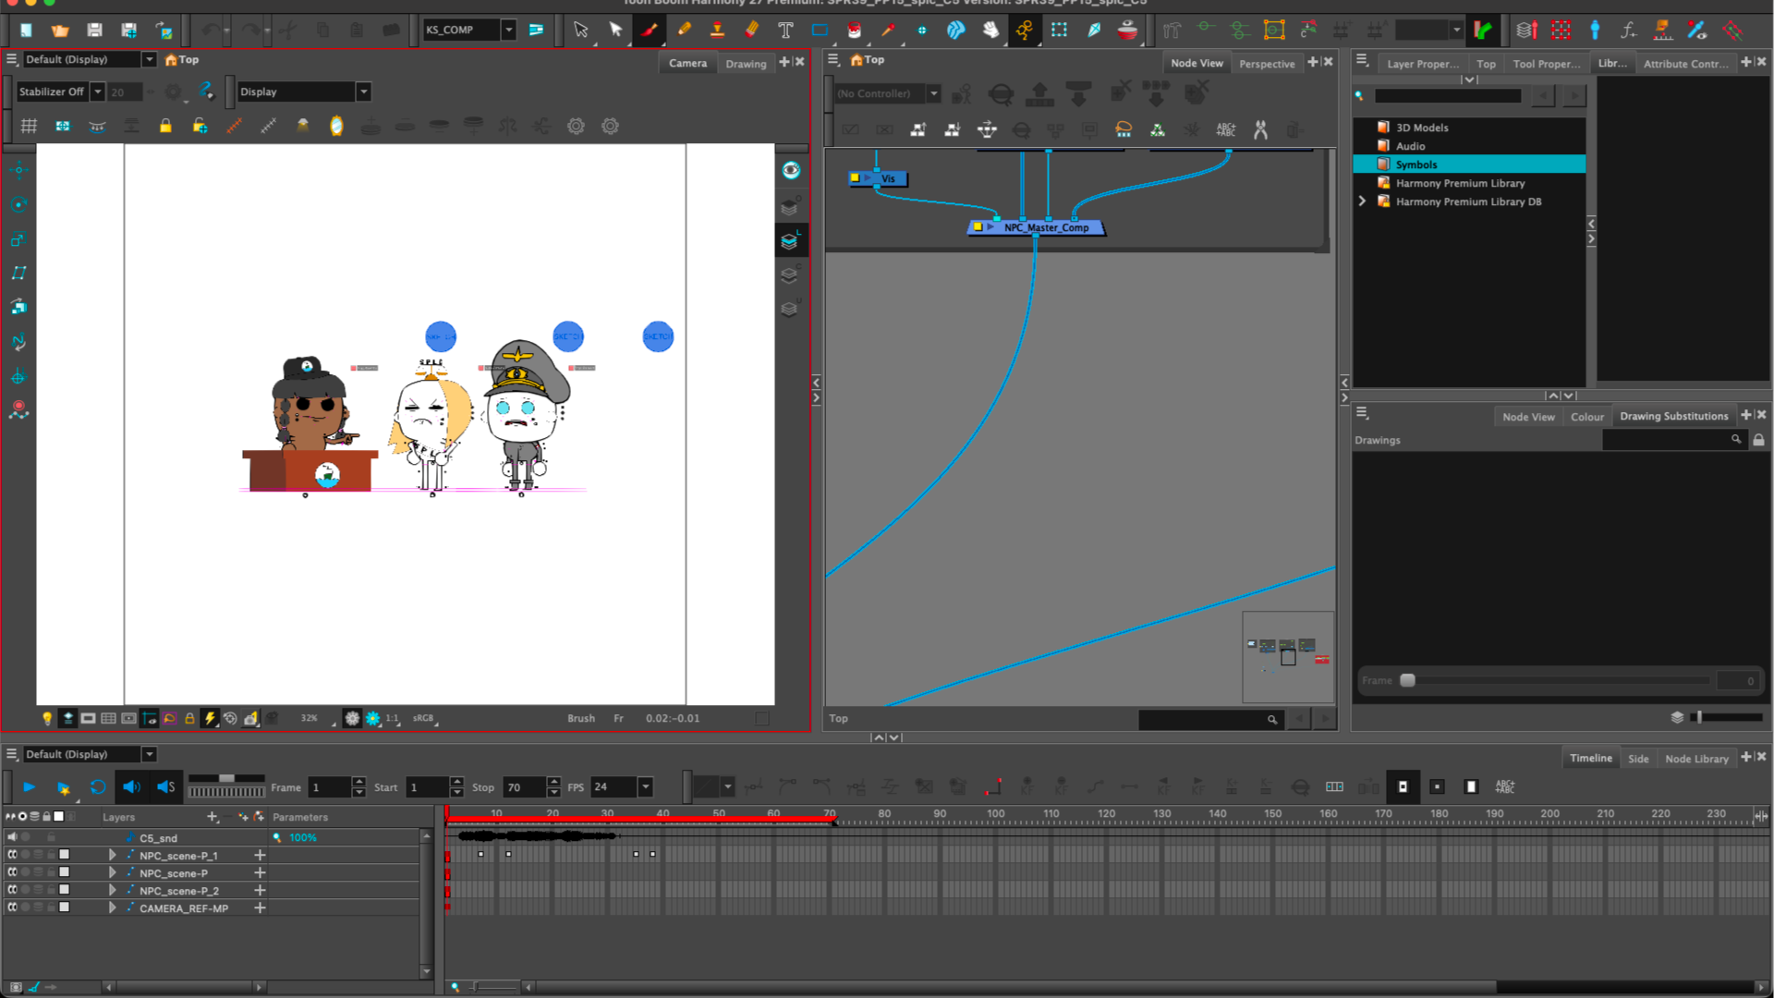Toggle the eye render preview in camera view
This screenshot has height=998, width=1774.
pyautogui.click(x=791, y=170)
